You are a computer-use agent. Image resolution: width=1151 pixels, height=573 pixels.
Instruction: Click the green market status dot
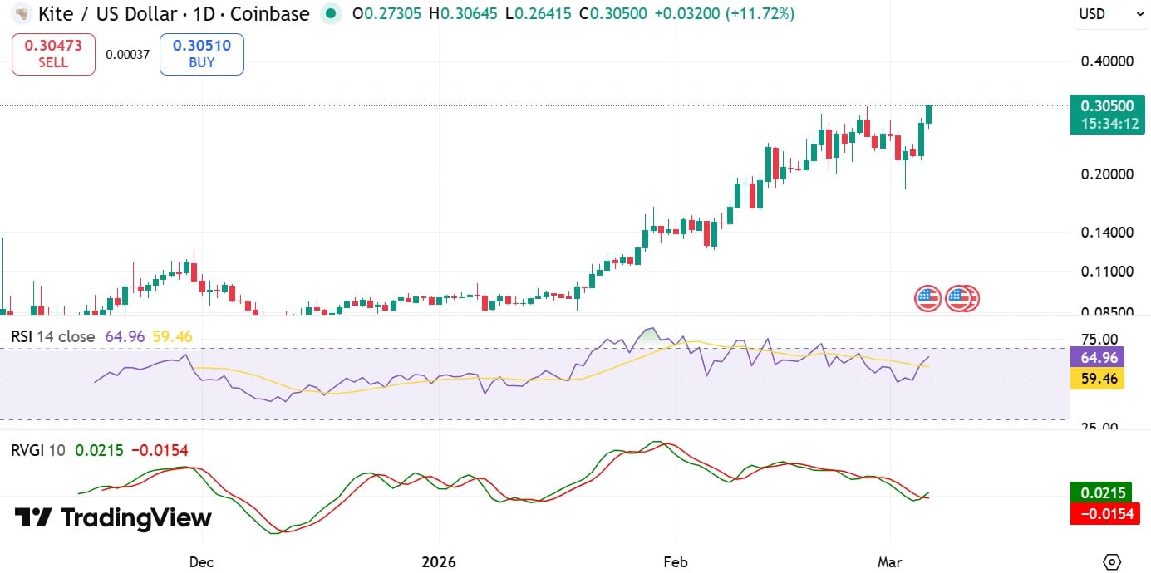(331, 14)
